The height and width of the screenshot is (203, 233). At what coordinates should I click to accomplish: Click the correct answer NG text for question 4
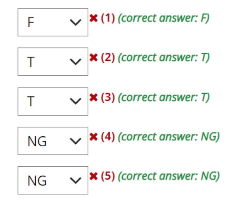(x=169, y=137)
